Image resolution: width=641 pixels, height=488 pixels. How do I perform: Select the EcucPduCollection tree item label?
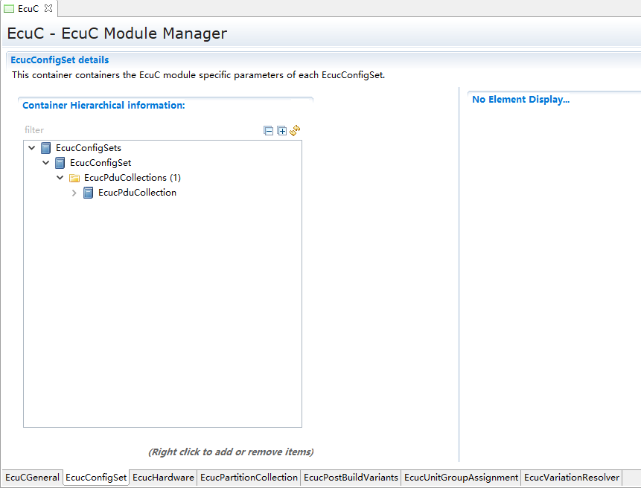pos(137,193)
